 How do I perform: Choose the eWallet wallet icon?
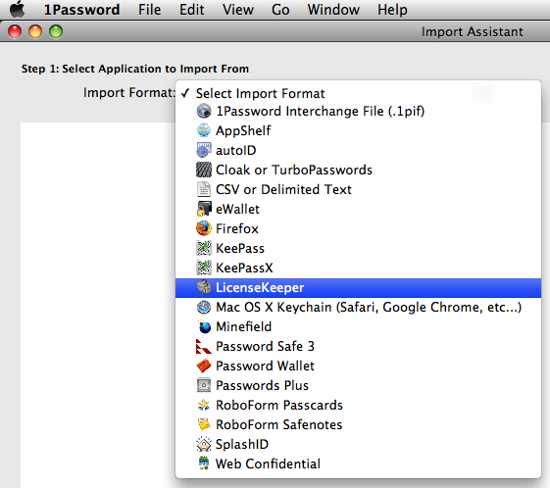(204, 209)
